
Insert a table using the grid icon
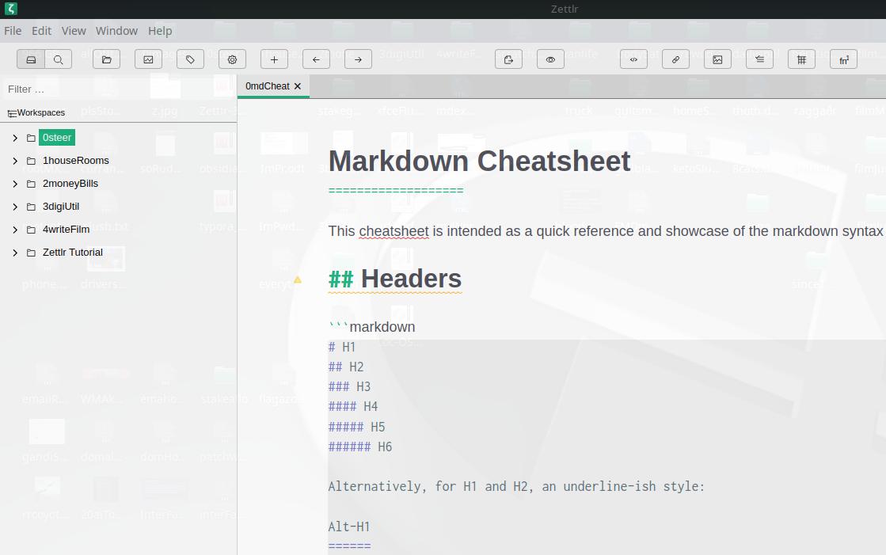801,59
